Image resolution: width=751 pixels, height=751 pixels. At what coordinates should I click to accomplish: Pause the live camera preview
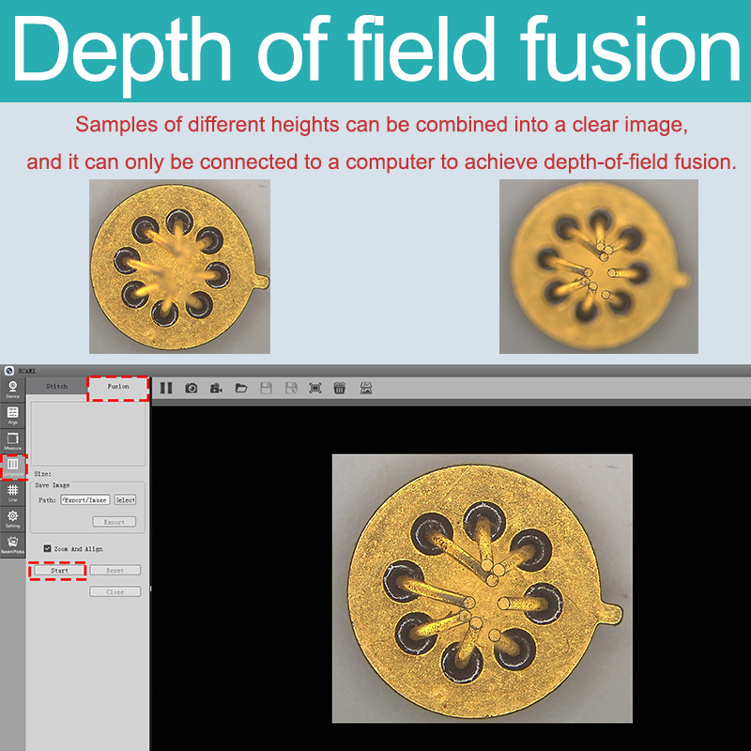click(166, 388)
